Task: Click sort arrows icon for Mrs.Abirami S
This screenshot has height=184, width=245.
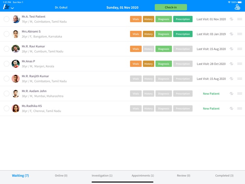Action: click(x=231, y=34)
